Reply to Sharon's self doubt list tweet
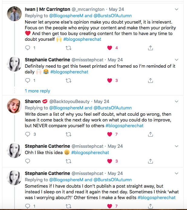This screenshot has width=187, height=210. (28, 134)
